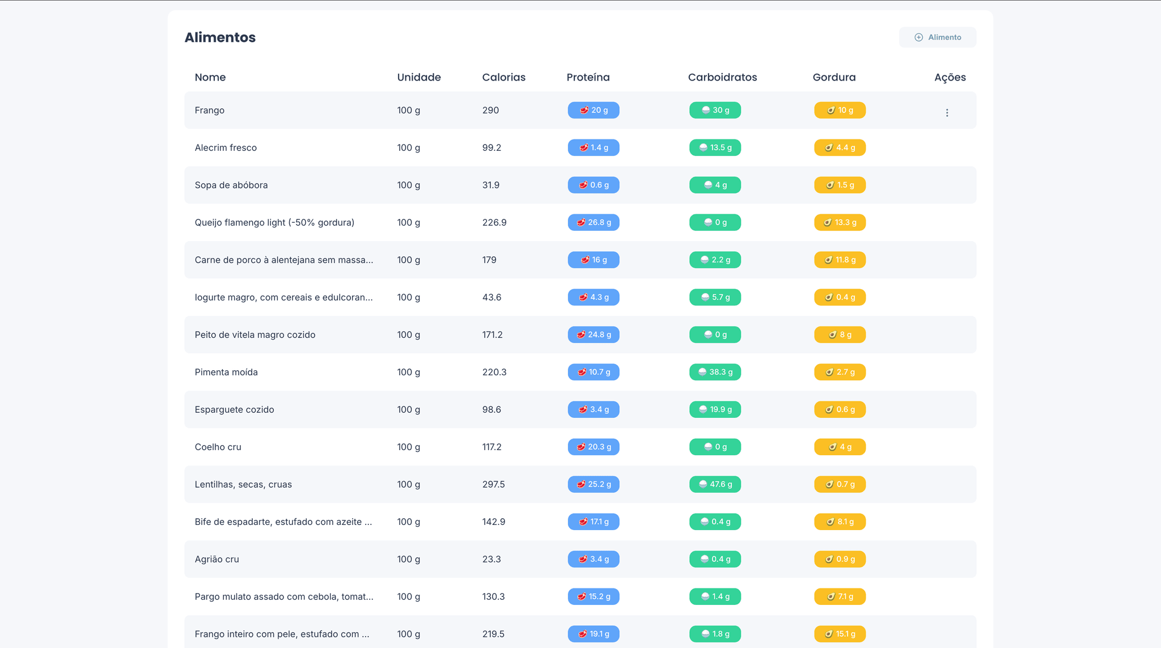Viewport: 1161px width, 648px height.
Task: Click the Ações column header
Action: 950,77
